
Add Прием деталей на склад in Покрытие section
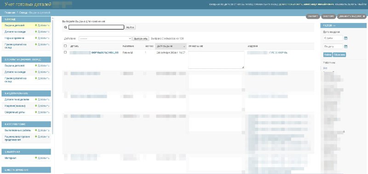tap(42, 78)
